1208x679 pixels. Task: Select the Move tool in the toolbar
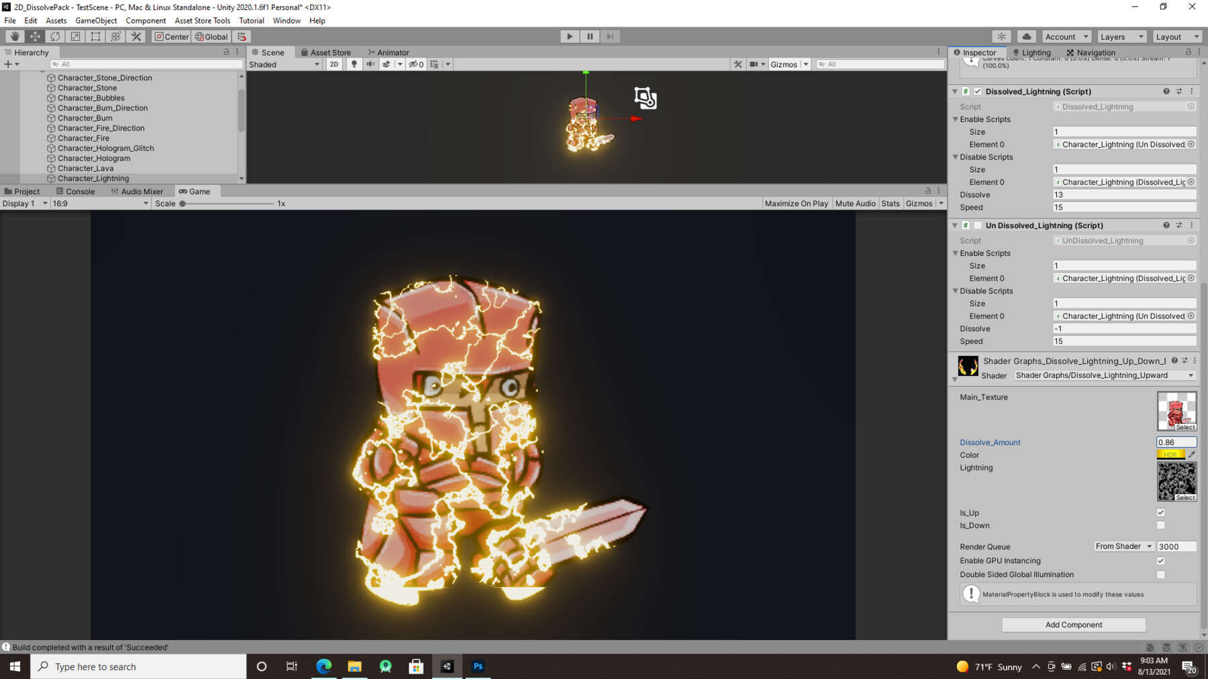[34, 36]
